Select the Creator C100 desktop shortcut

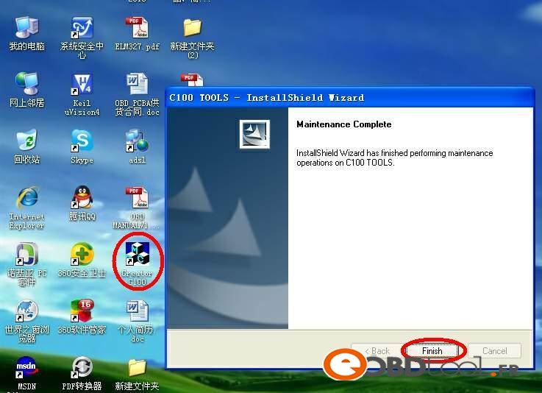[138, 255]
